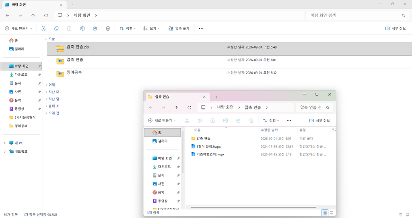Expand the 어제 group
This screenshot has height=218, width=412.
(x=46, y=85)
